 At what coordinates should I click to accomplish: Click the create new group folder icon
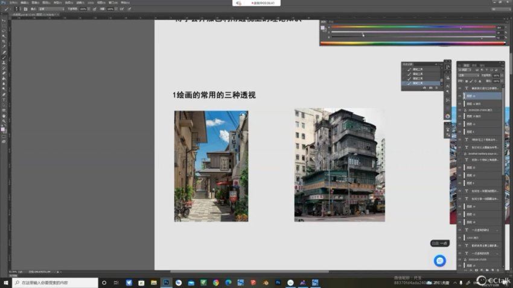pos(487,271)
